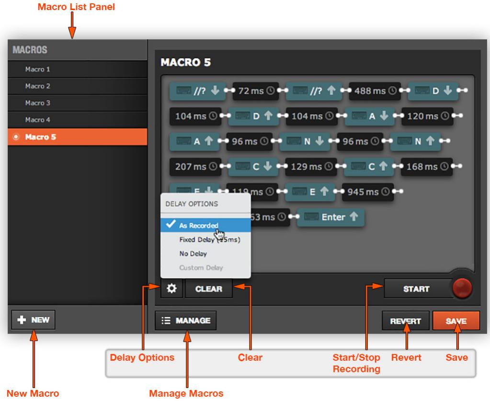
Task: Click the red record indicator button
Action: click(x=462, y=288)
